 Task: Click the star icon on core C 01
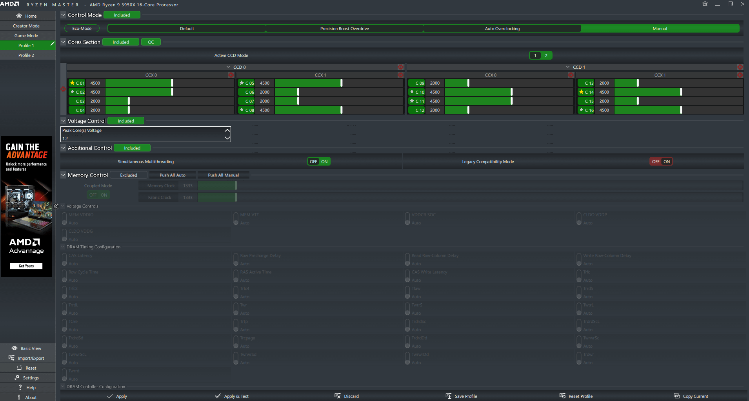click(x=72, y=83)
